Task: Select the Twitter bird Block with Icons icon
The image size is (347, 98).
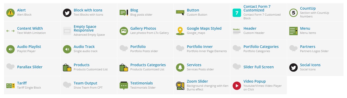Action: click(x=67, y=13)
